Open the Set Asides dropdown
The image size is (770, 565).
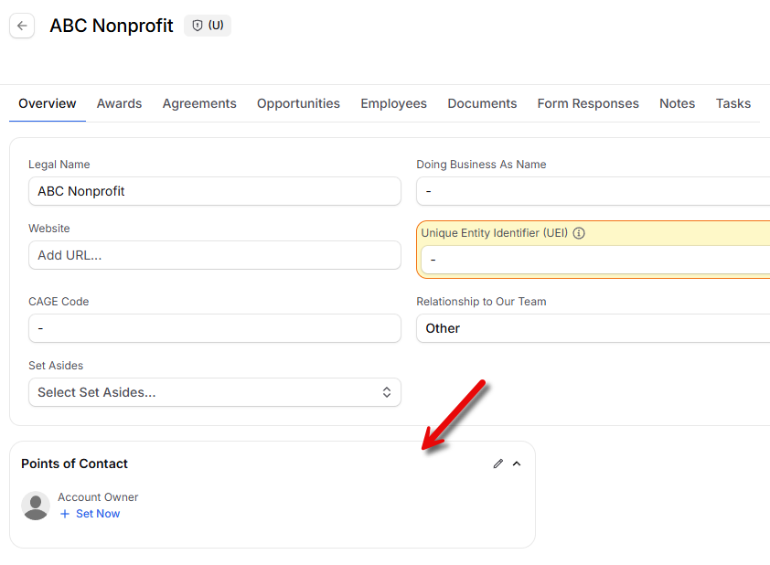pos(215,392)
